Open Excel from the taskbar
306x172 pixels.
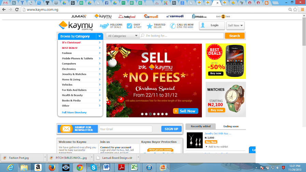(134, 168)
